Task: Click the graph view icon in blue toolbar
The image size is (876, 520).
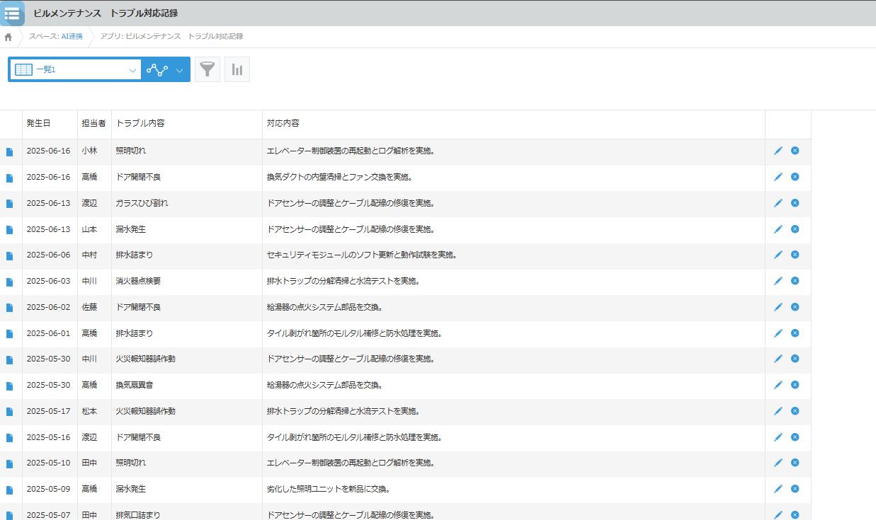Action: coord(157,70)
